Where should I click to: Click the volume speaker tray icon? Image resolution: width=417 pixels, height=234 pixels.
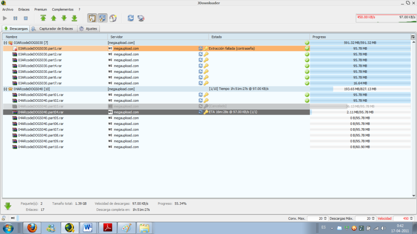coord(384,228)
